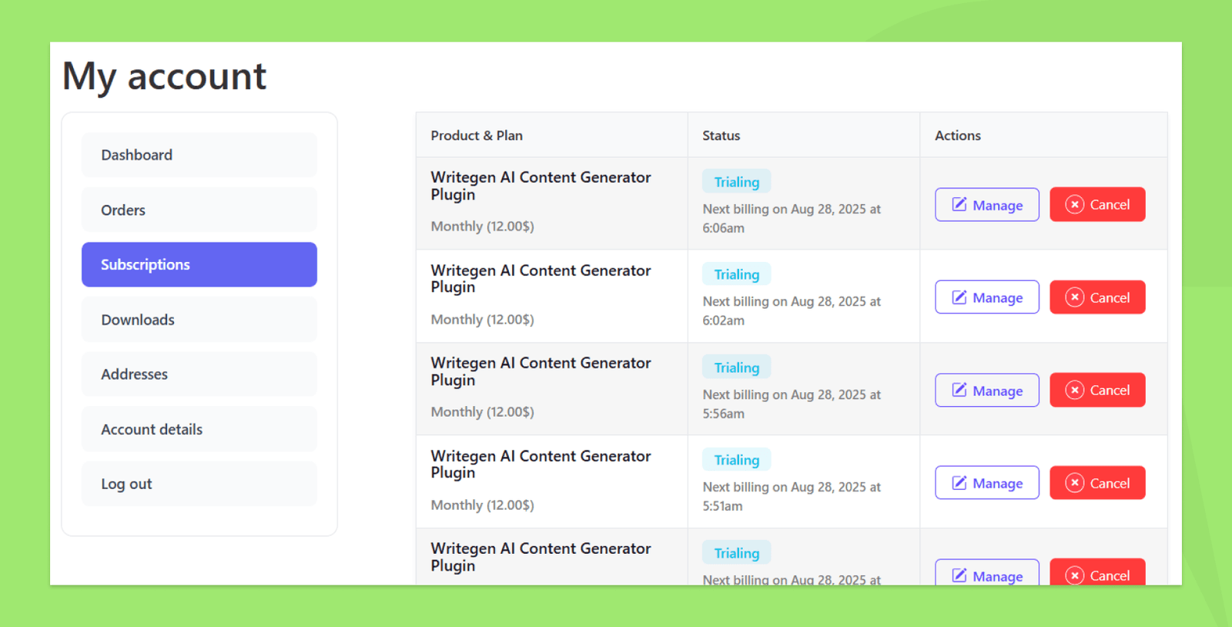Click the pencil edit icon for the 6:02am subscription
Screen dimensions: 1232x627
tap(959, 297)
